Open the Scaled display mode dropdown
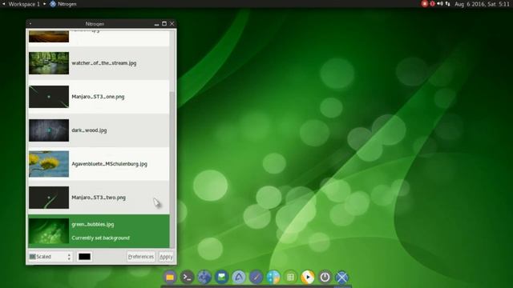 click(x=50, y=257)
